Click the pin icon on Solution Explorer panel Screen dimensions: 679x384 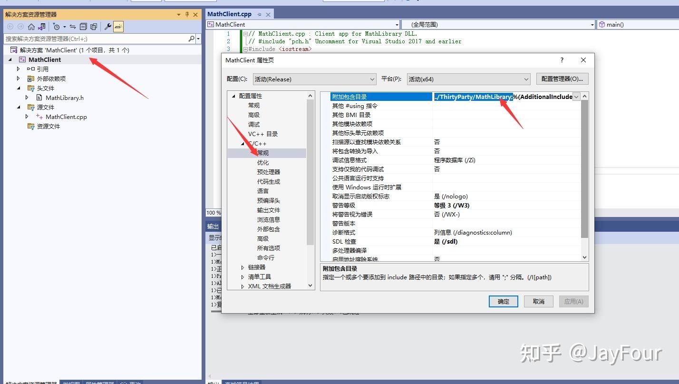(x=187, y=14)
